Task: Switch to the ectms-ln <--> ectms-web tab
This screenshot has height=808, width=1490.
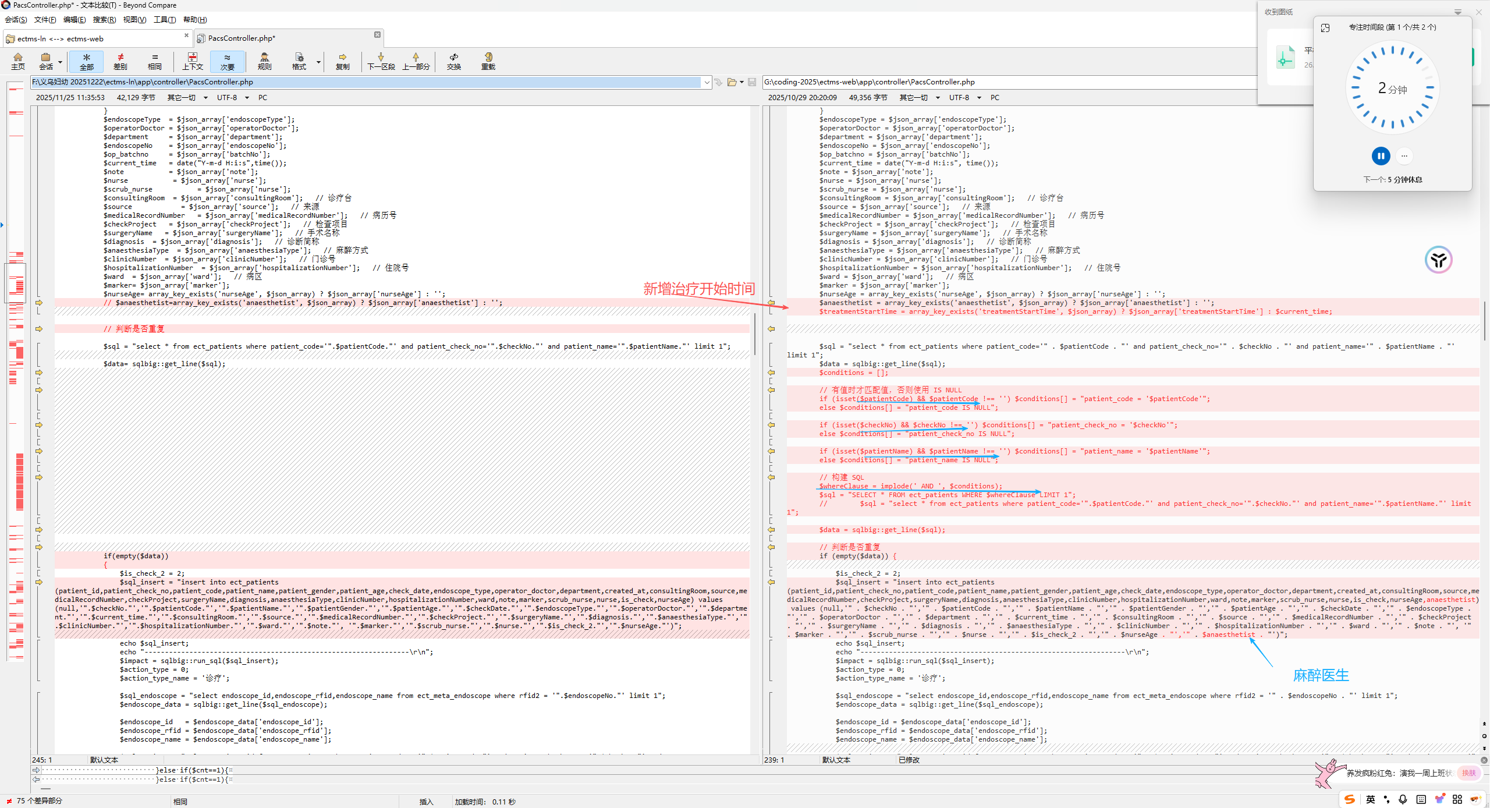Action: (97, 38)
